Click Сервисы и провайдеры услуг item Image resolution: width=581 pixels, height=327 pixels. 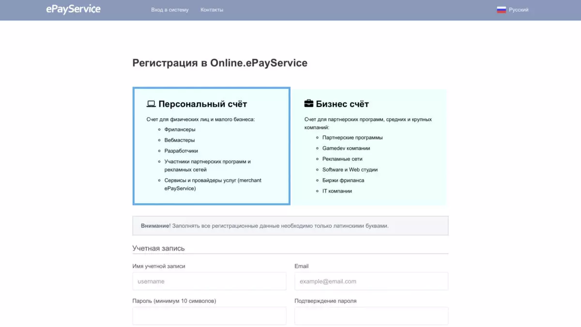[213, 184]
